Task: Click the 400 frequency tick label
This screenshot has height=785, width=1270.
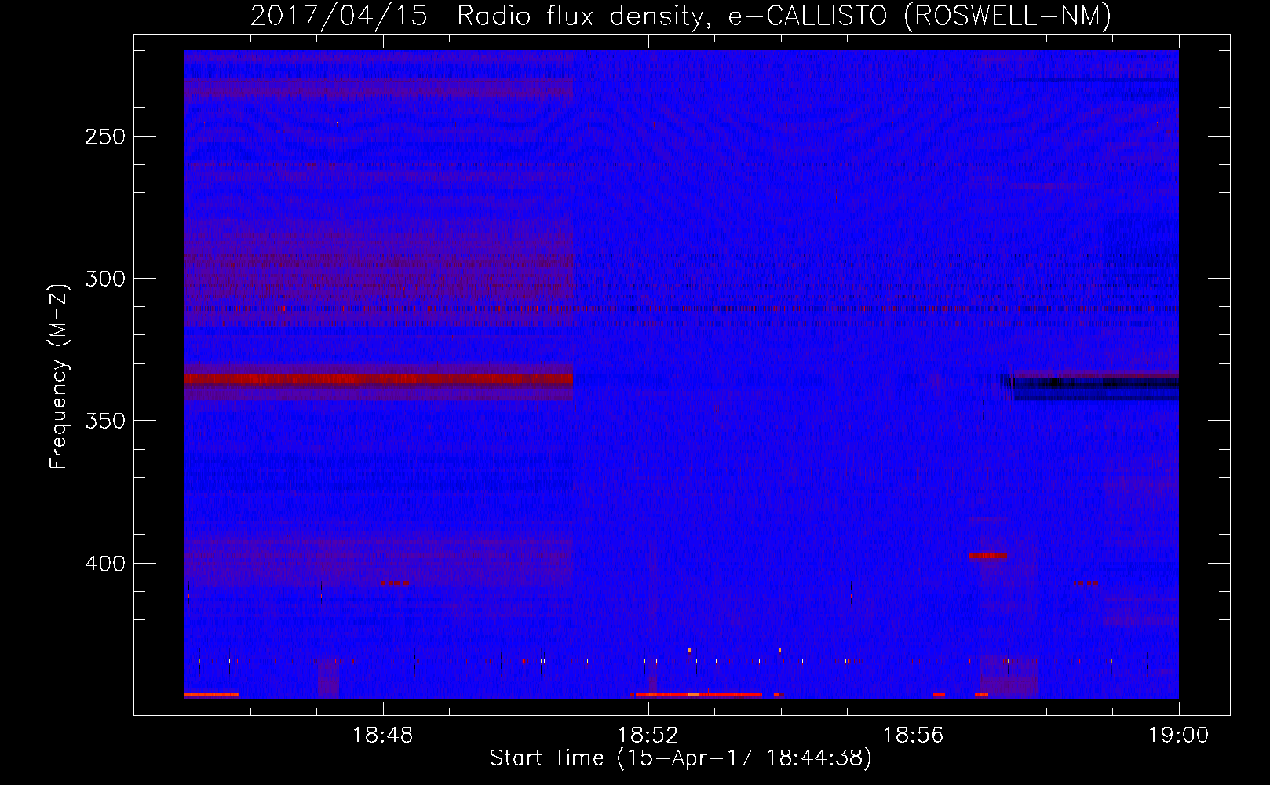Action: point(105,564)
